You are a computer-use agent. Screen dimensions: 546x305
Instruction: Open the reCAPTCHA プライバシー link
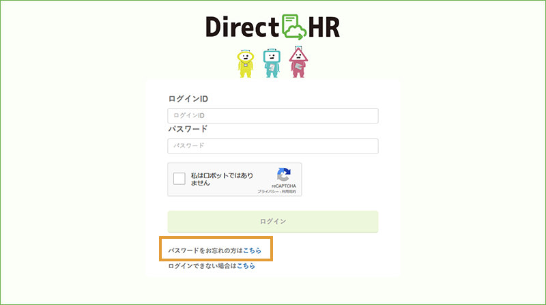click(268, 192)
